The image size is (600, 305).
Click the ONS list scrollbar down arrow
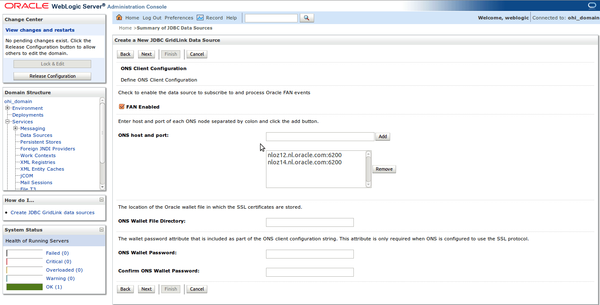point(368,185)
